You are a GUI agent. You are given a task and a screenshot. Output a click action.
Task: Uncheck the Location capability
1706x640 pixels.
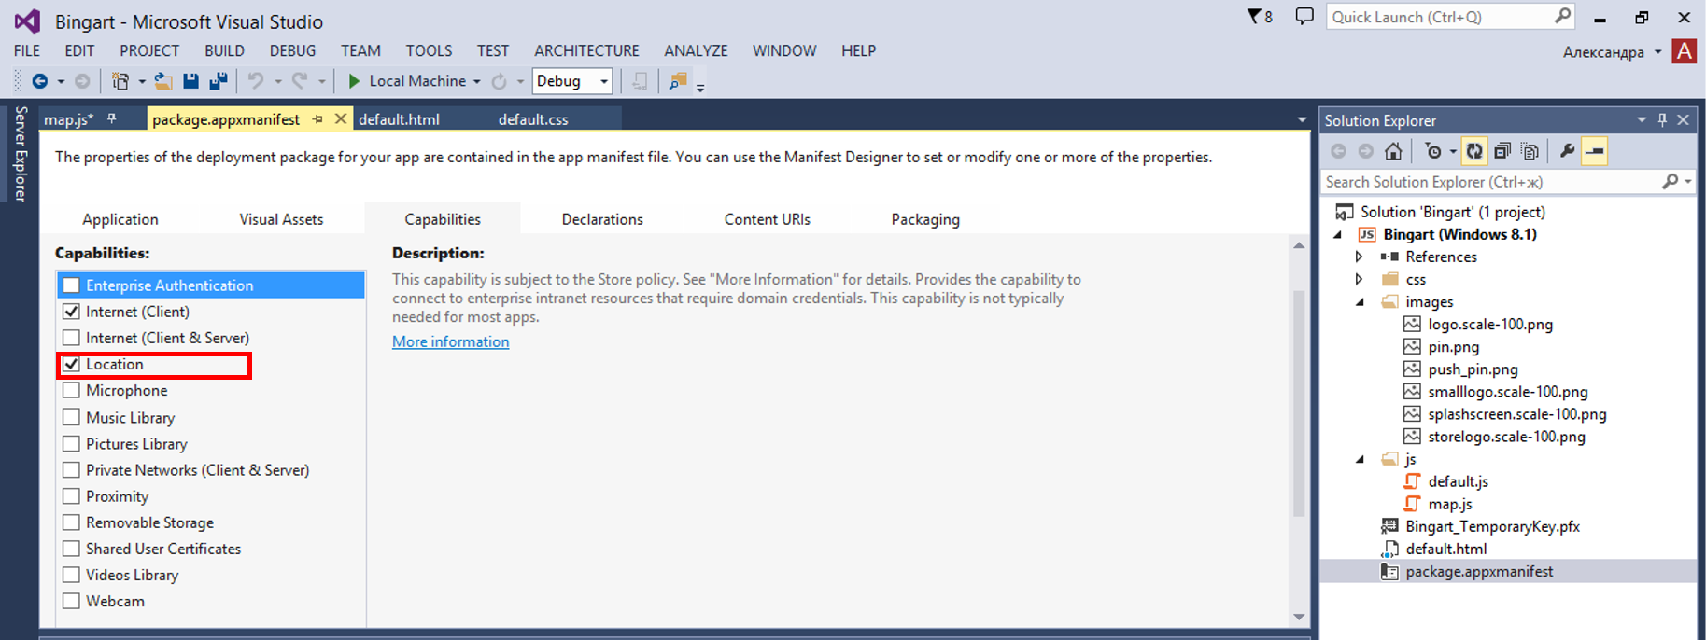click(x=71, y=364)
